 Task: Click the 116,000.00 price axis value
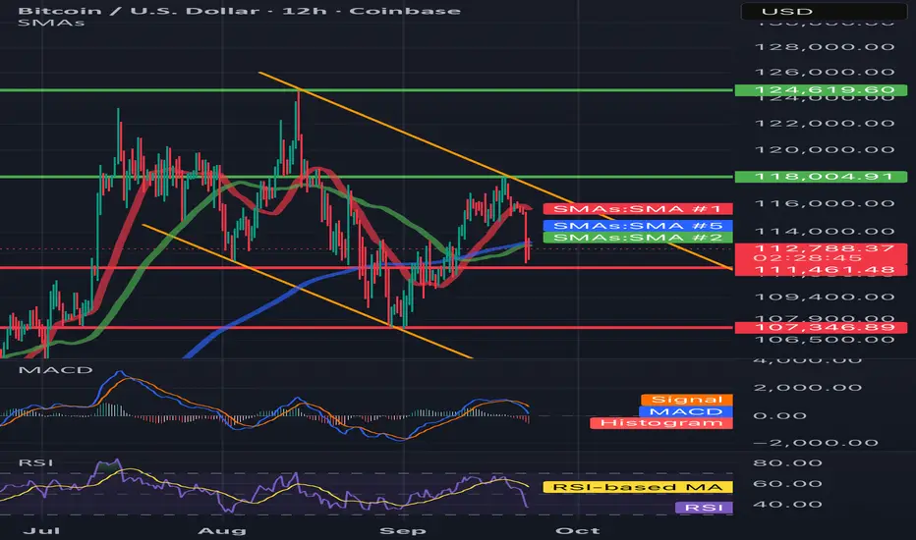[825, 203]
